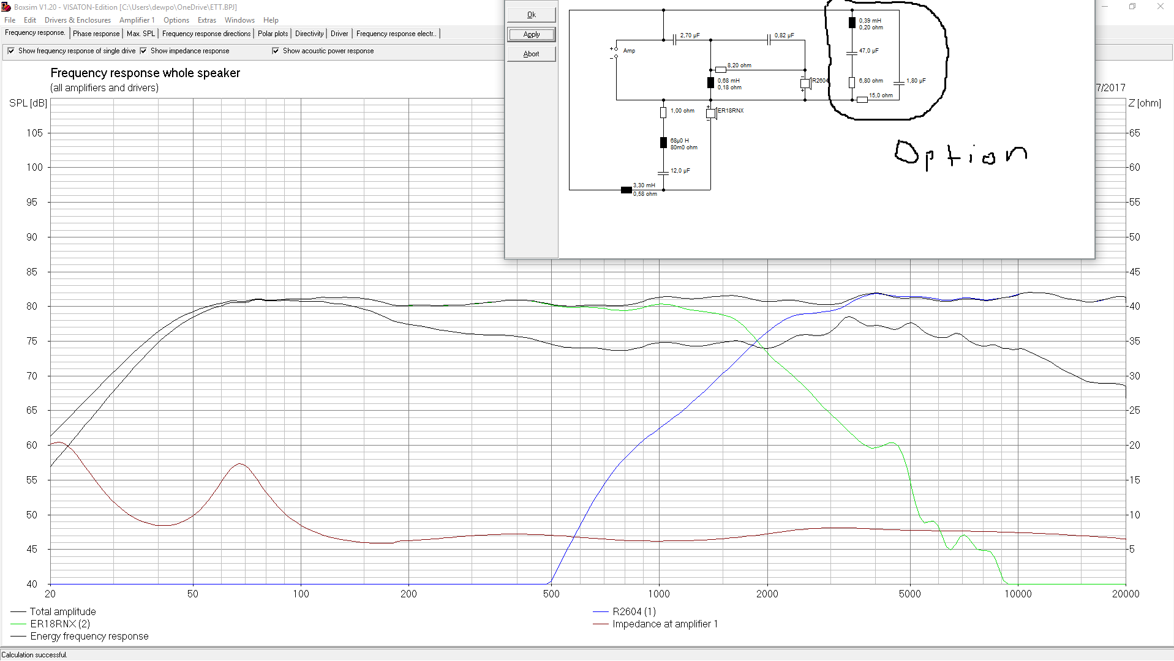Viewport: 1174px width, 661px height.
Task: Select the ER18RNX woofer driver symbol
Action: coord(711,113)
